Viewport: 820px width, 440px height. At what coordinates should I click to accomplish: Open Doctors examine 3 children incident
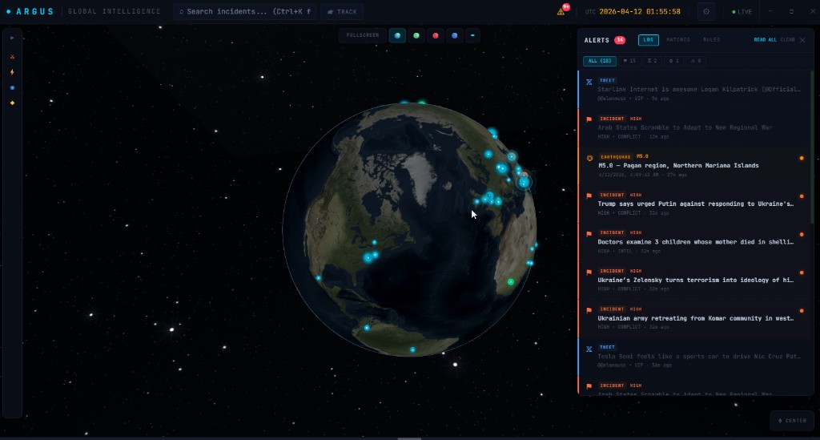point(693,242)
